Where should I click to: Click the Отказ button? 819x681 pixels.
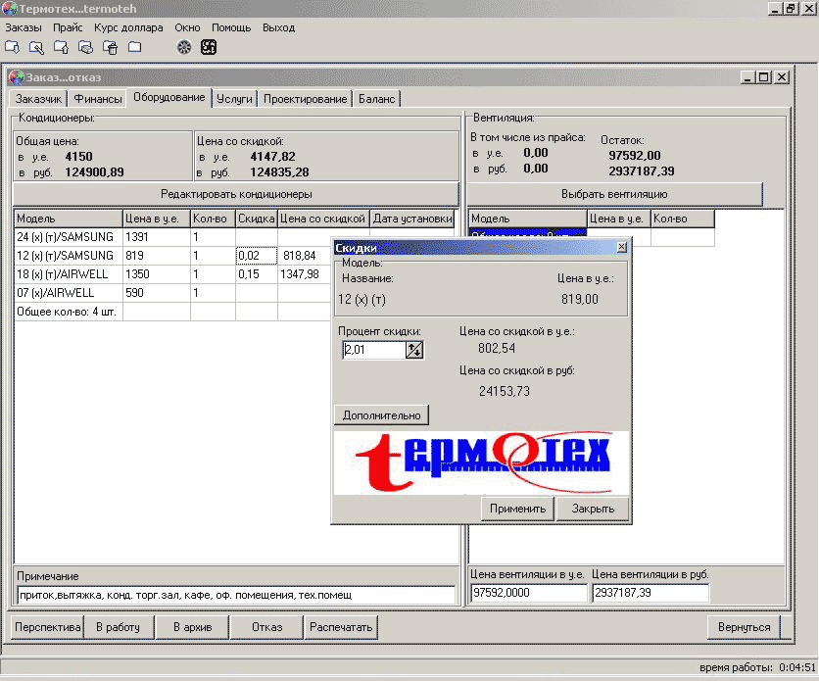266,627
